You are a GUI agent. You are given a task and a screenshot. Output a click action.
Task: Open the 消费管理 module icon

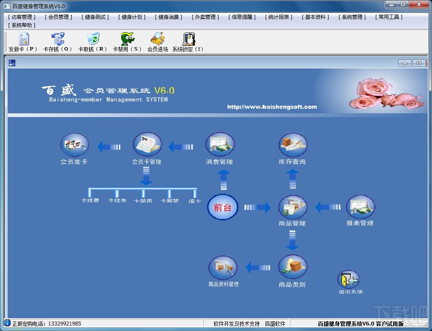click(x=220, y=145)
